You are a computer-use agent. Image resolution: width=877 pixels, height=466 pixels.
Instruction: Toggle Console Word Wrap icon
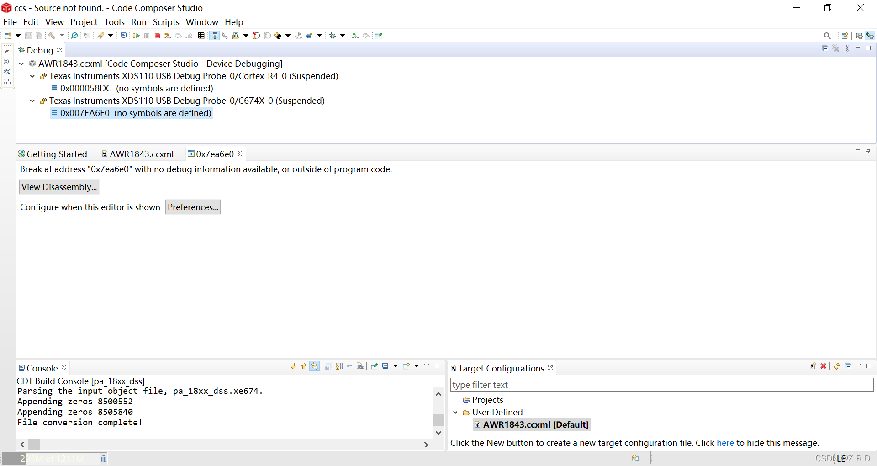click(x=349, y=366)
